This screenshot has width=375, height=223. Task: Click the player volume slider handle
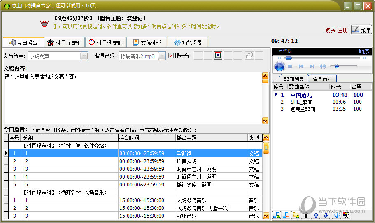336,66
